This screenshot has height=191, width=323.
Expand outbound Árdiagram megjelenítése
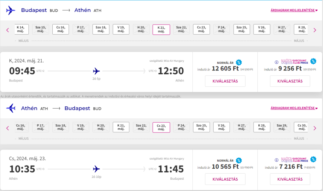(294, 10)
